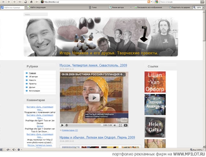This screenshot has width=206, height=157.
Task: Click the back navigation arrow
Action: click(x=9, y=2)
